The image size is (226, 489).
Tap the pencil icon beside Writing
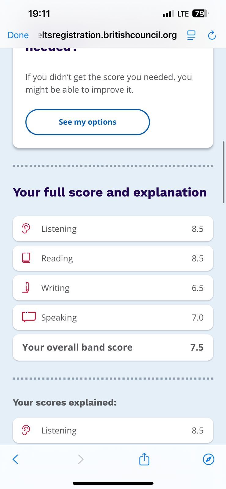tap(26, 288)
